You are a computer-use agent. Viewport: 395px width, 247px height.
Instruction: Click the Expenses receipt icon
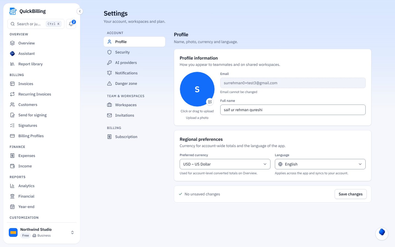(x=12, y=156)
